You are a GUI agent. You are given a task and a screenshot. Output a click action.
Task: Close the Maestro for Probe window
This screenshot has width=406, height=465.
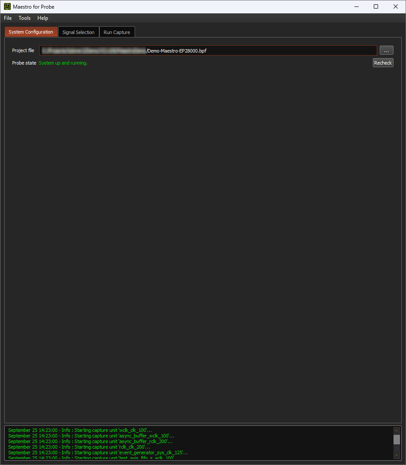point(396,6)
